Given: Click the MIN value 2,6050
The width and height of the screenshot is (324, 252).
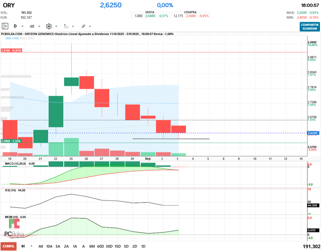Looking at the screenshot, I should 302,17.
